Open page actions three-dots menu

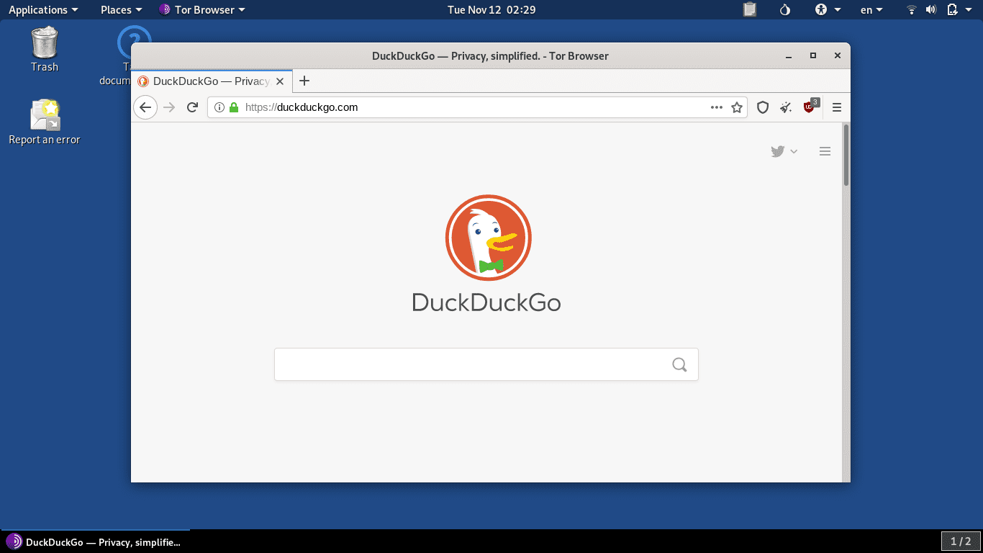tap(716, 107)
